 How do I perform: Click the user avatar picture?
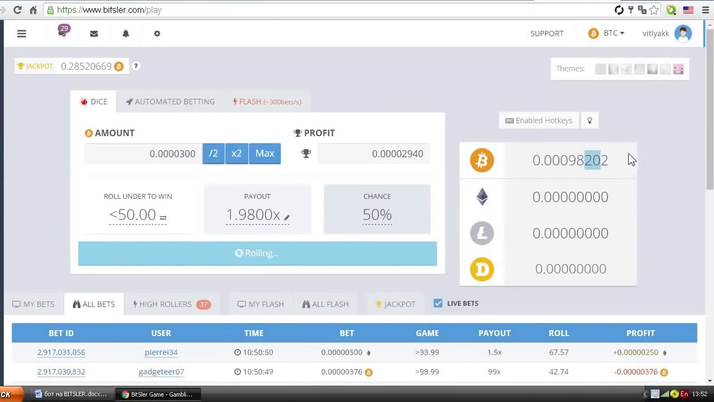[683, 33]
